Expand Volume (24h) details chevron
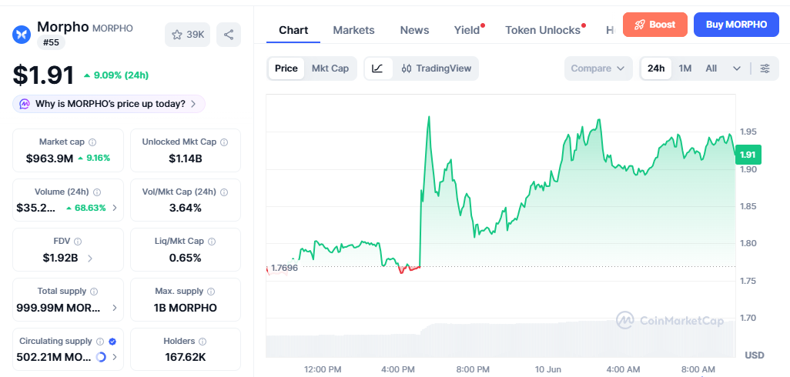Viewport: 790px width, 377px height. (115, 208)
